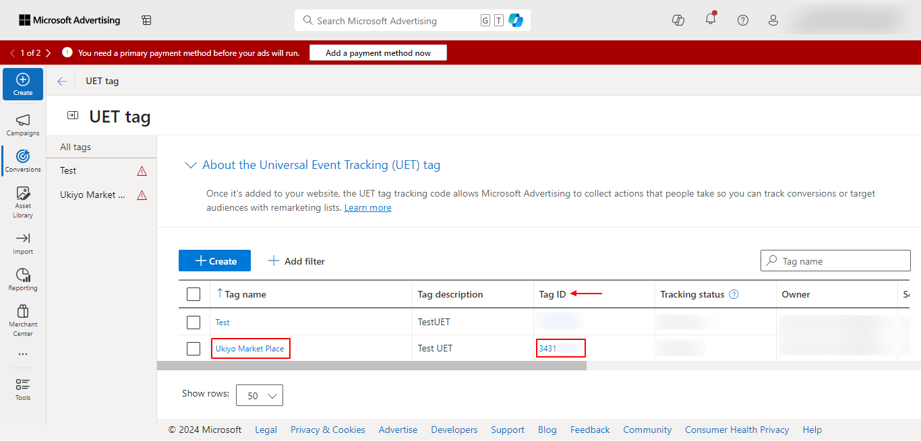This screenshot has width=921, height=441.
Task: Open notifications bell
Action: click(x=711, y=20)
